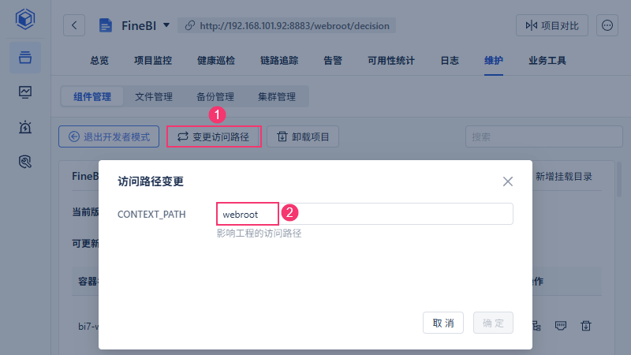Open the 日志 menu tab
The image size is (631, 355).
[450, 61]
